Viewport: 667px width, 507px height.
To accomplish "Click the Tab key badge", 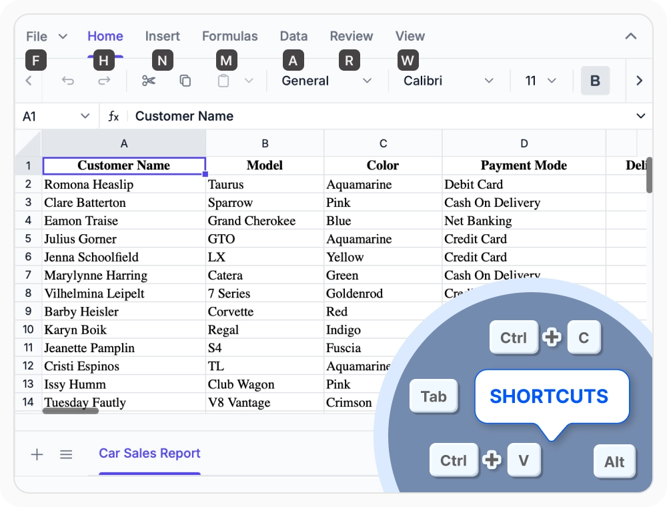I will click(434, 396).
